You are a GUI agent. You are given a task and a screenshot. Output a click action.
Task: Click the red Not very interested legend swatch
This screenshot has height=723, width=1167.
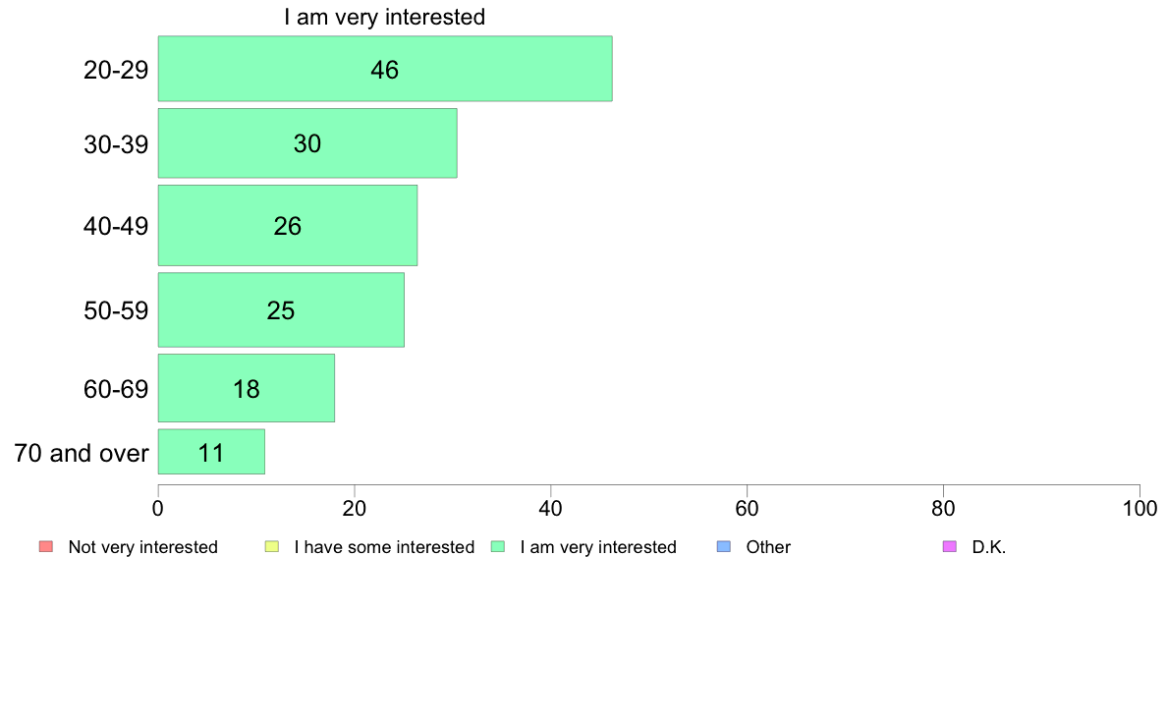pos(46,546)
